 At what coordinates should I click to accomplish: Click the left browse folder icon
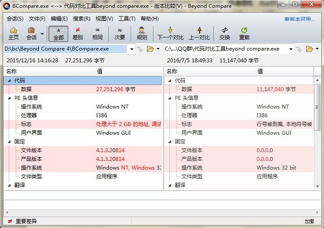[150, 49]
